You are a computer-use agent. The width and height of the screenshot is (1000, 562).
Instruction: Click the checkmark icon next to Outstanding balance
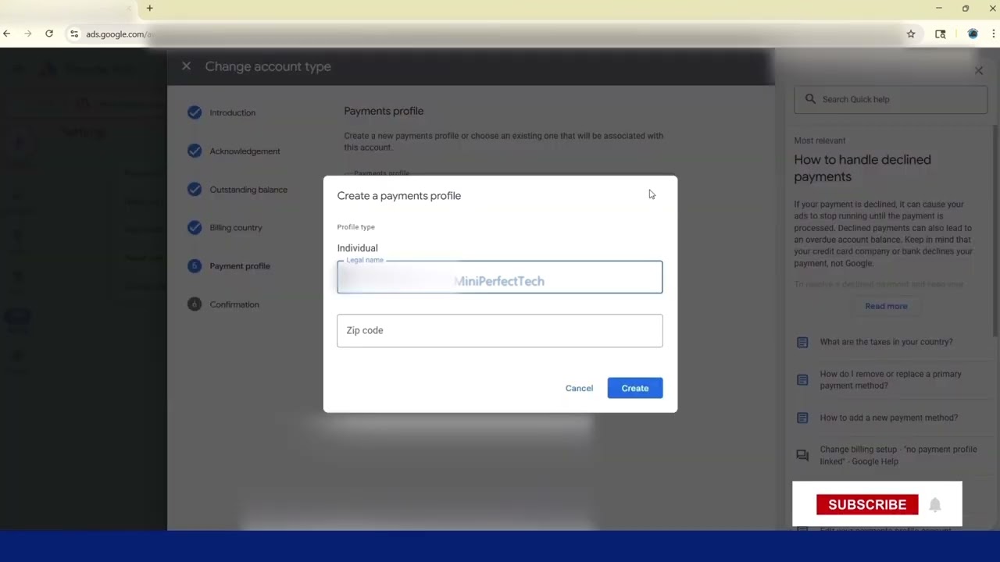[195, 189]
